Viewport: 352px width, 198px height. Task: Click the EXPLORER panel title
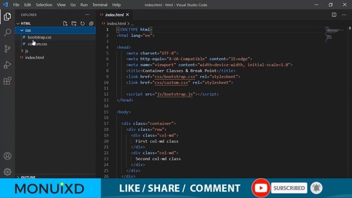[29, 15]
